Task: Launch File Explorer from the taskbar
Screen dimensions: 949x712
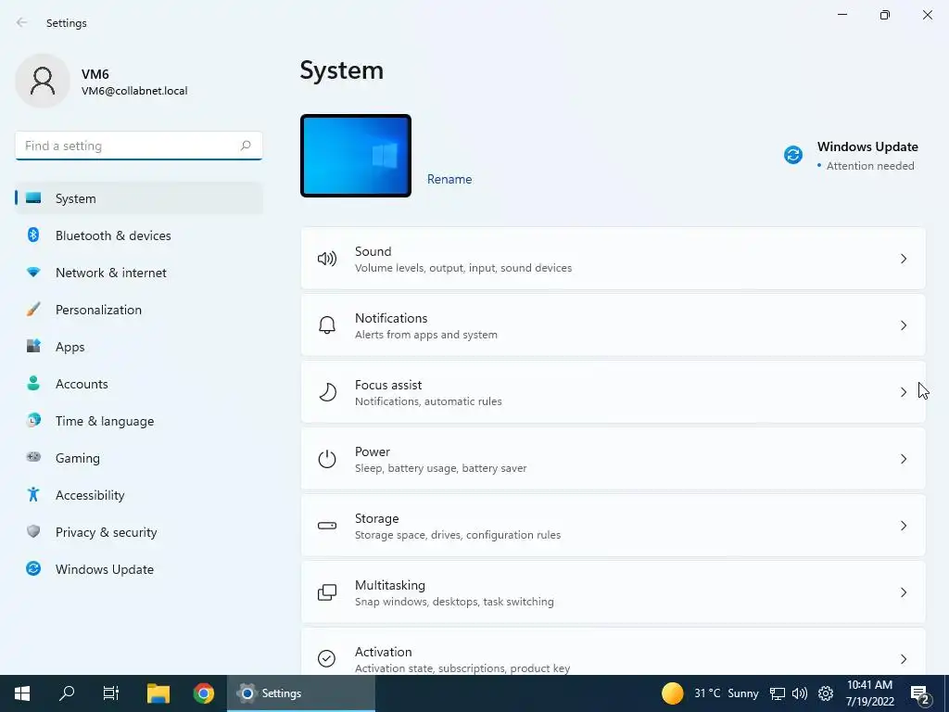Action: pyautogui.click(x=158, y=693)
